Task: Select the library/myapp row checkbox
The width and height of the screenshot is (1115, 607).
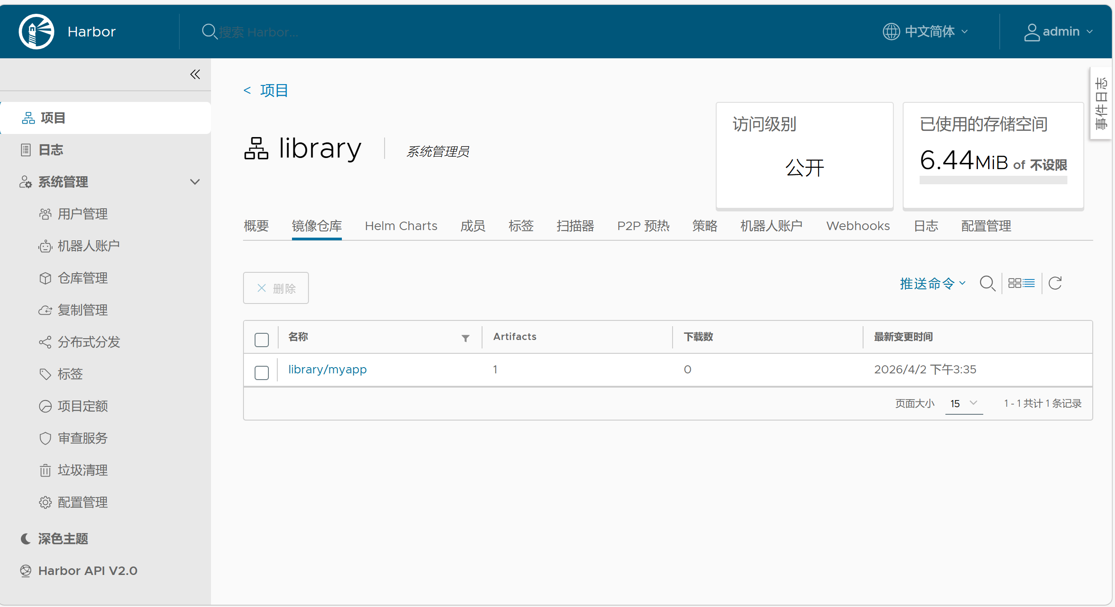Action: click(x=262, y=373)
